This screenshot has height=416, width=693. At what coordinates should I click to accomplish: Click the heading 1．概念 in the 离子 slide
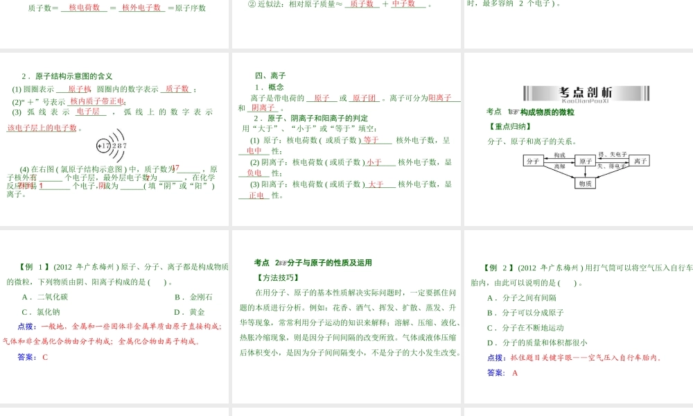click(269, 87)
